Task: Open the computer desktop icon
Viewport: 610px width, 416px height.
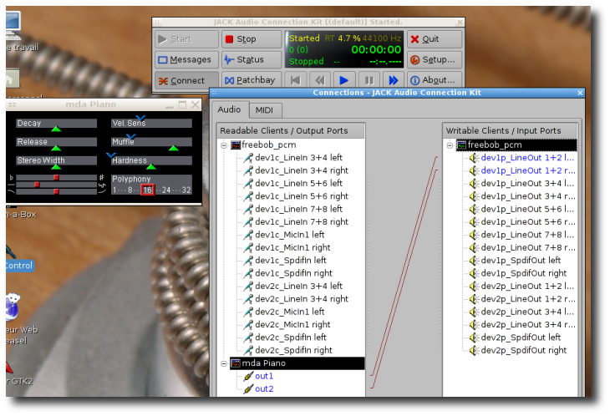Action: (13, 24)
